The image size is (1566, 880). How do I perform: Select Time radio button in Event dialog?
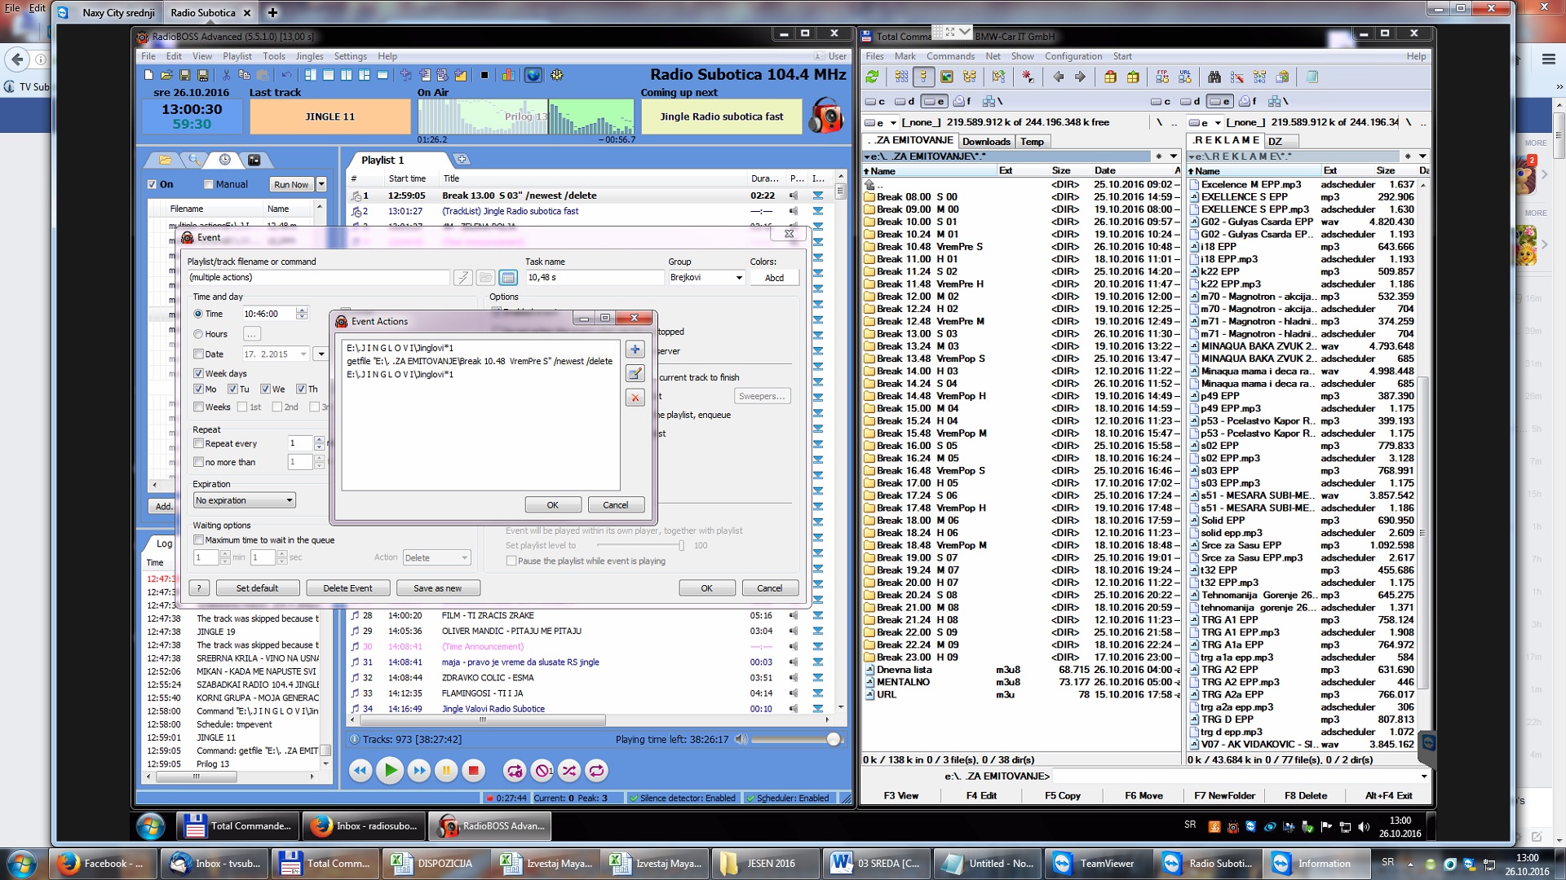[198, 314]
